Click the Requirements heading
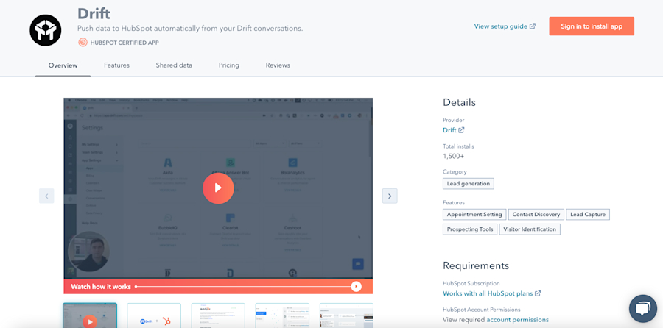Viewport: 663px width, 328px height. [476, 265]
